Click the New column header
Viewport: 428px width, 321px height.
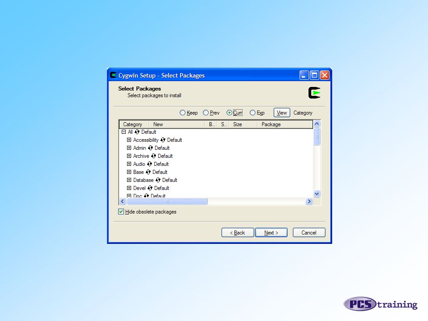(177, 124)
